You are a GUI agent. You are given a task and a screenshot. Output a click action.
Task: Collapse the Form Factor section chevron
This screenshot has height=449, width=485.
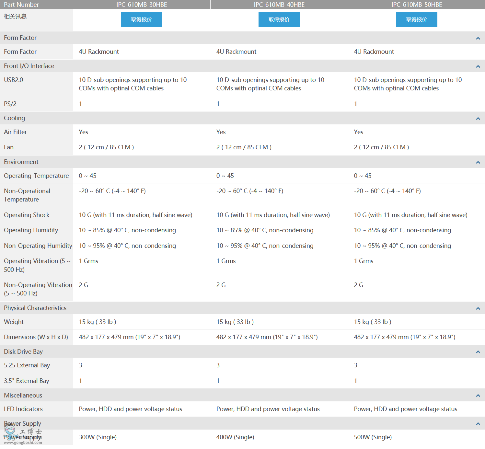click(478, 38)
